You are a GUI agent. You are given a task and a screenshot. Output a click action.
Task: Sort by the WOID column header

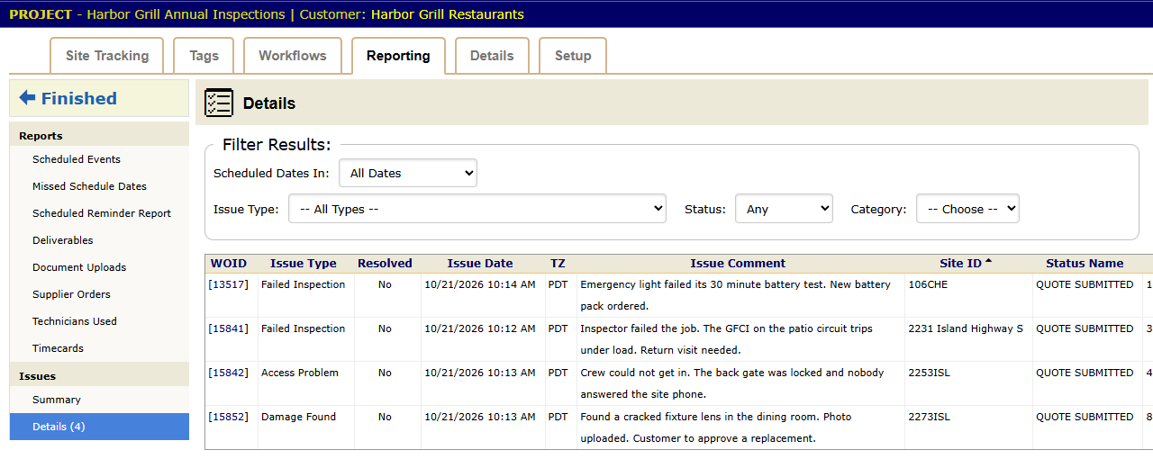tap(229, 264)
